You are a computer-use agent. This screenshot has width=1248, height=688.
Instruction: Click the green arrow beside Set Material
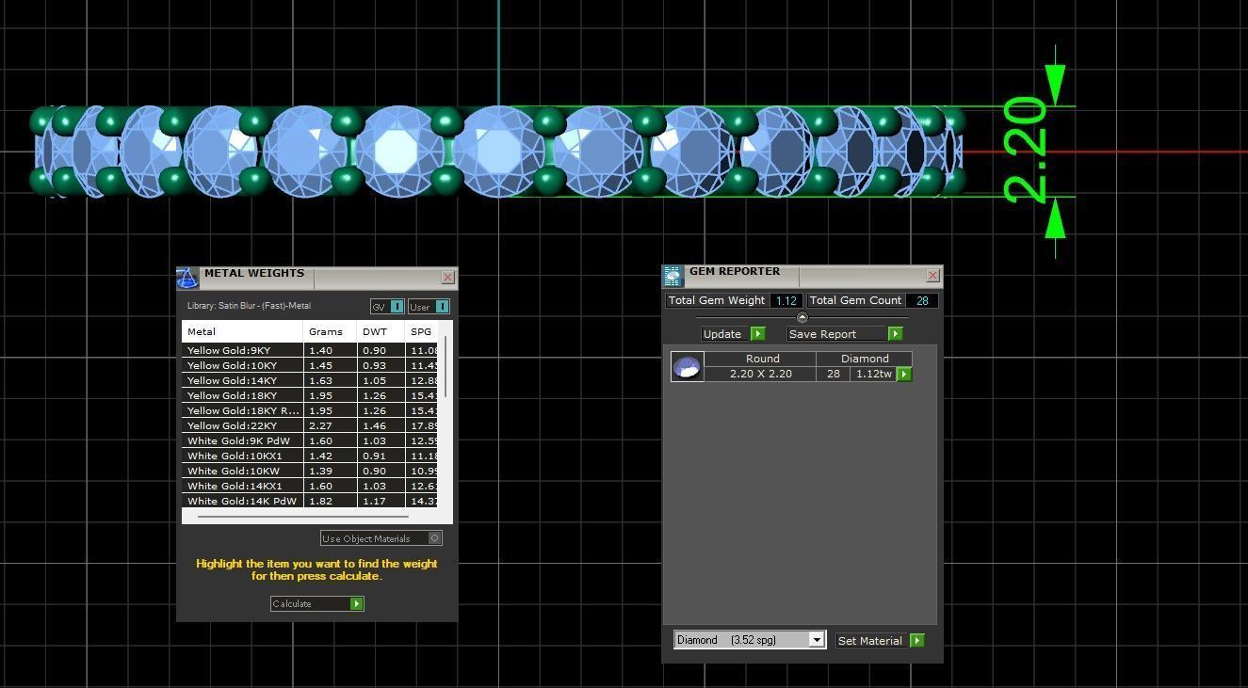click(917, 641)
